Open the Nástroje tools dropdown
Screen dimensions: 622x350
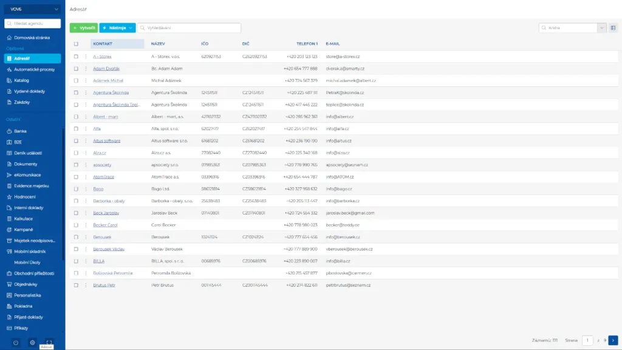pos(117,28)
